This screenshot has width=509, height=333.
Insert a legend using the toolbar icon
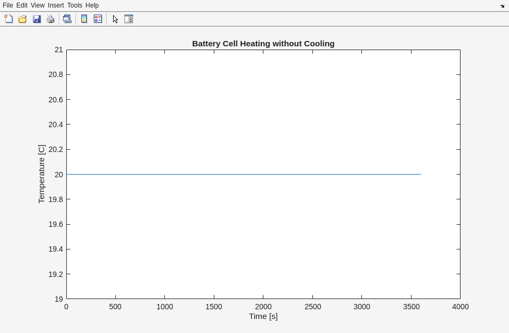coord(98,19)
